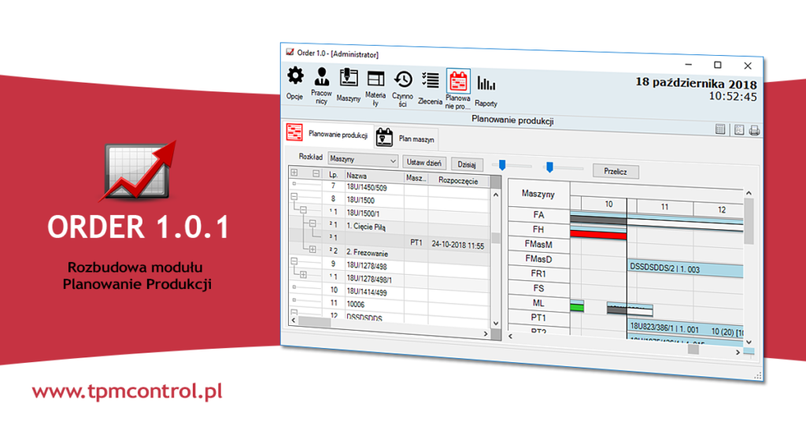Sort by the Lp. column header
The width and height of the screenshot is (806, 422).
coord(333,174)
